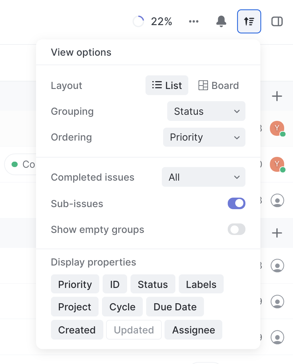Expand the Completed issues All dropdown

[x=203, y=177]
